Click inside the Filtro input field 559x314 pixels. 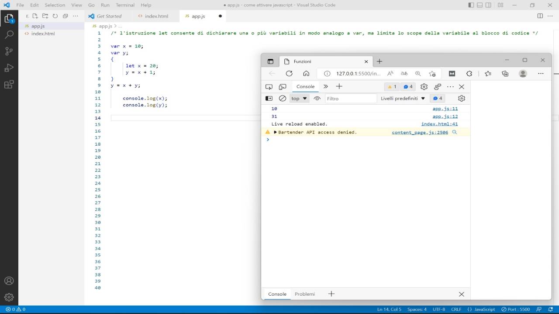click(349, 98)
